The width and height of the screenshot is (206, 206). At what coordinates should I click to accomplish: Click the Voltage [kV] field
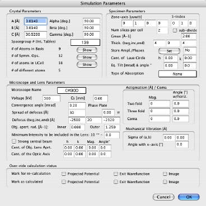tap(52, 98)
